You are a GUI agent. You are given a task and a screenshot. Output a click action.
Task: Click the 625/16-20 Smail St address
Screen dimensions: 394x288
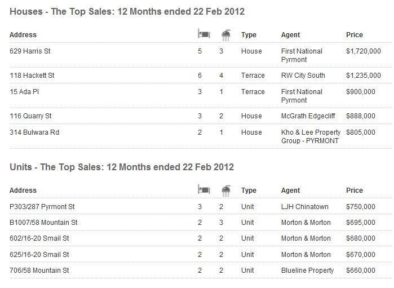point(39,255)
